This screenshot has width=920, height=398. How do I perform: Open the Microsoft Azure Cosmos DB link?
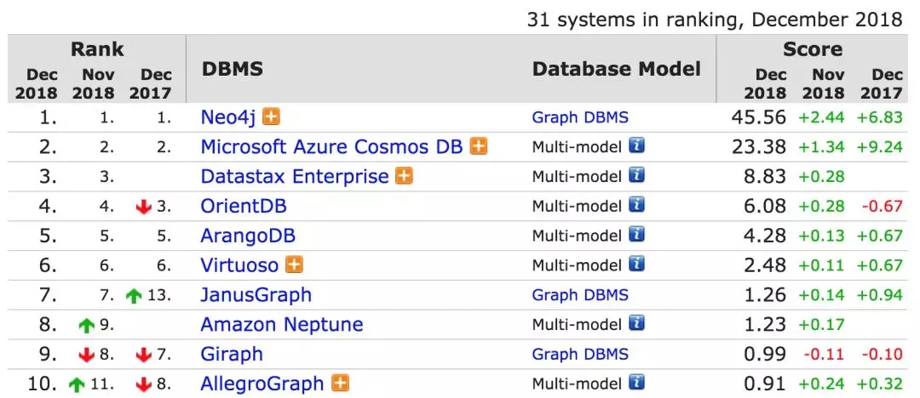[331, 146]
